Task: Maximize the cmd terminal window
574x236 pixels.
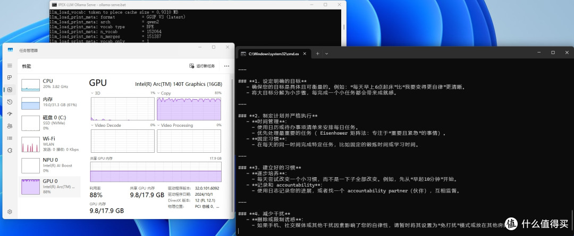Action: point(553,53)
